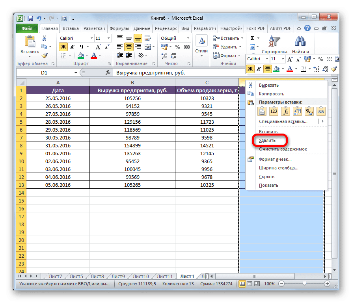Open the ribbon Вставить cells dropdown

tap(242, 38)
